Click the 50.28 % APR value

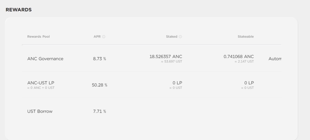point(99,85)
